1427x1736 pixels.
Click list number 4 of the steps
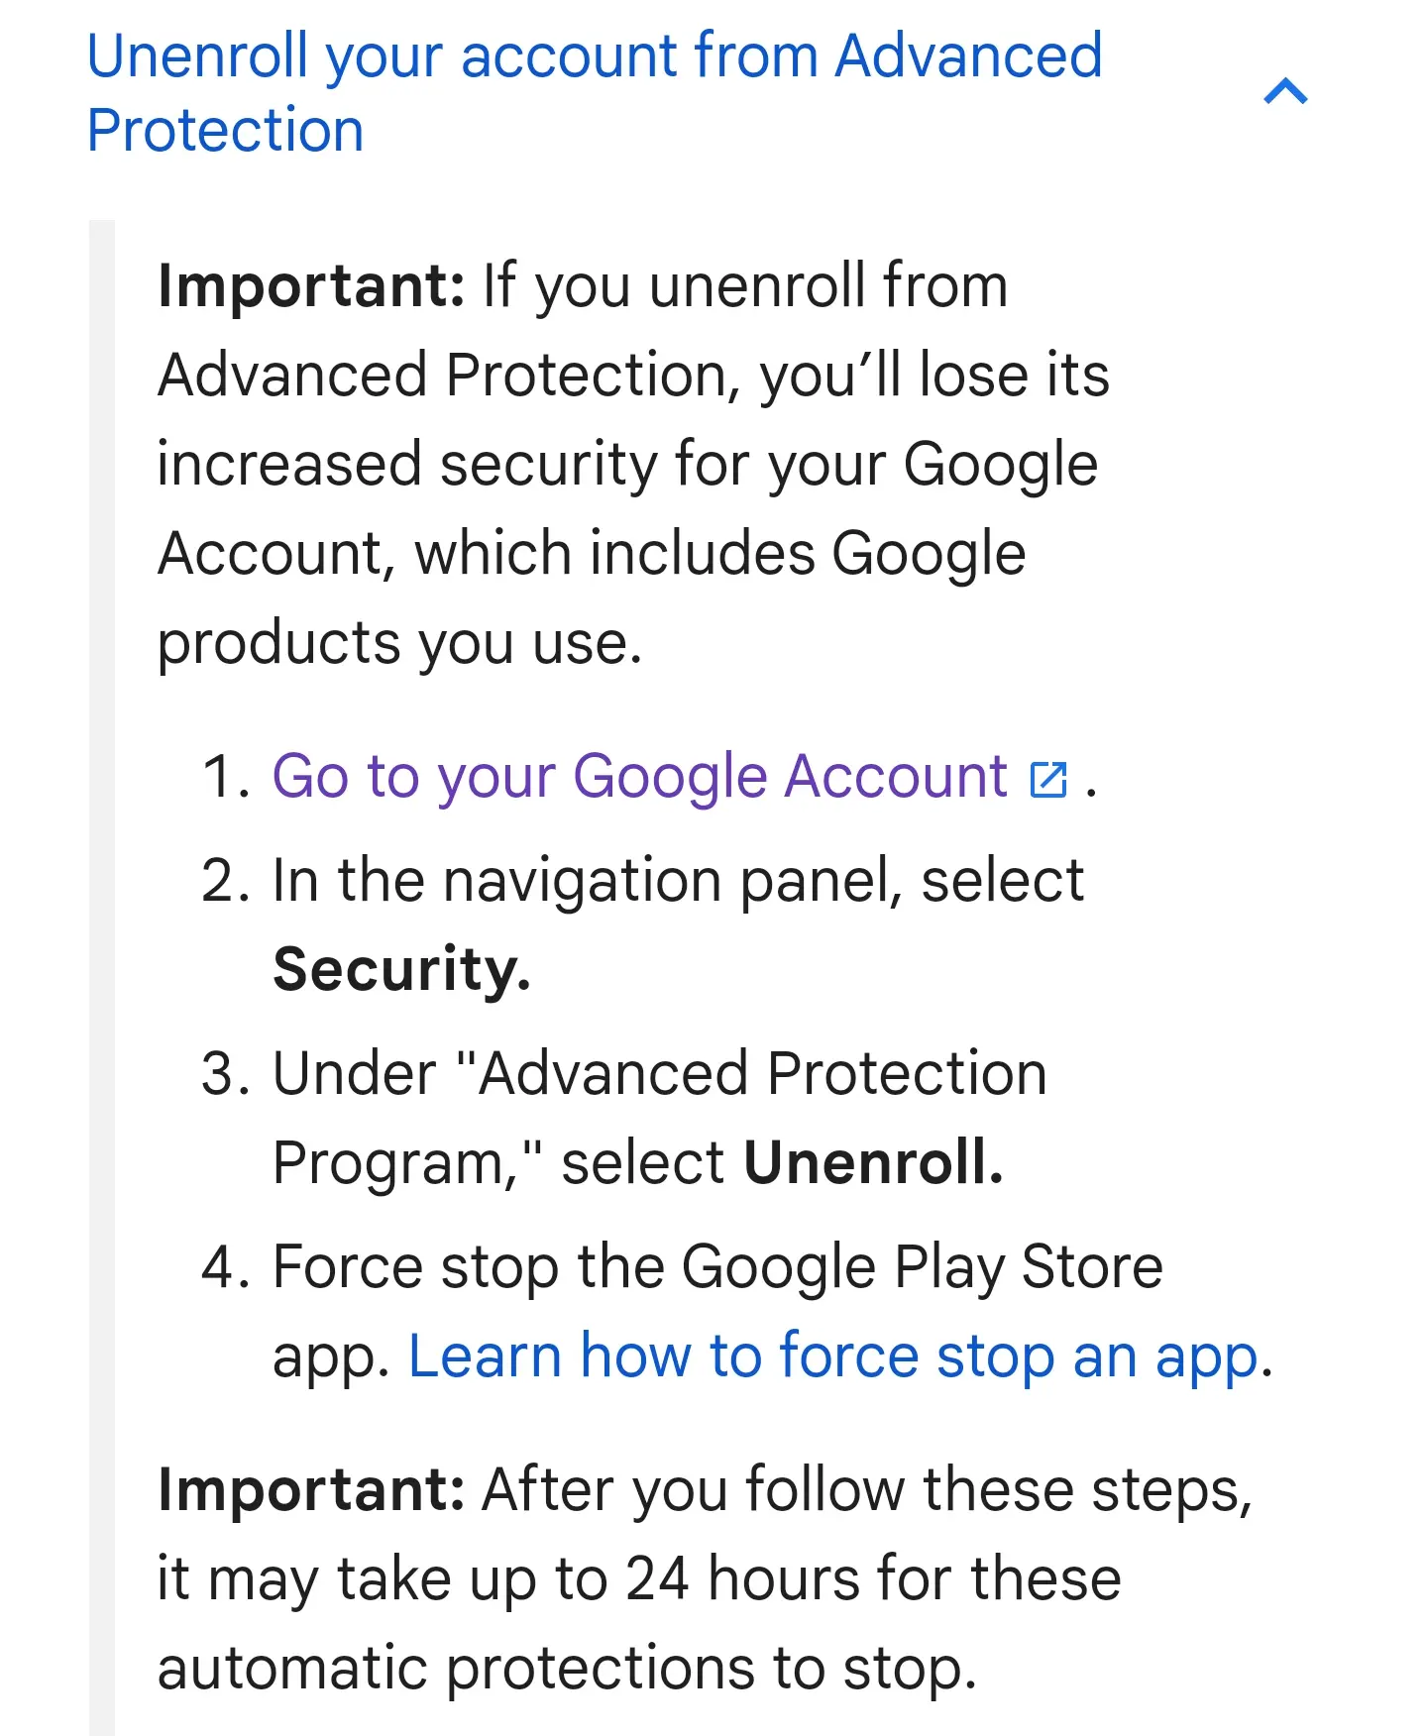point(226,1266)
